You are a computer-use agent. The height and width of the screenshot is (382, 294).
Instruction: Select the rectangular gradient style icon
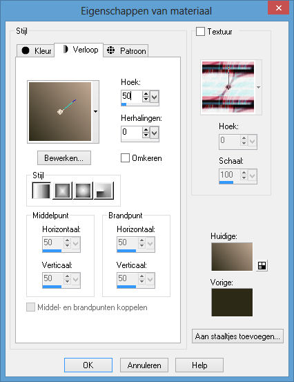(x=62, y=191)
